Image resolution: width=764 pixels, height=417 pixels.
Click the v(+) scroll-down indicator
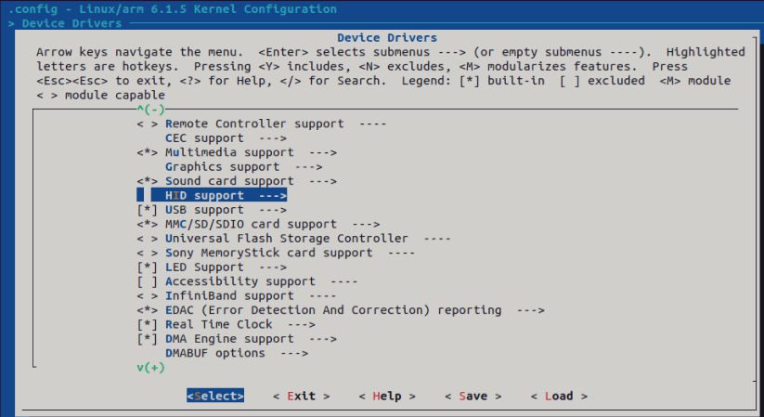pos(150,367)
